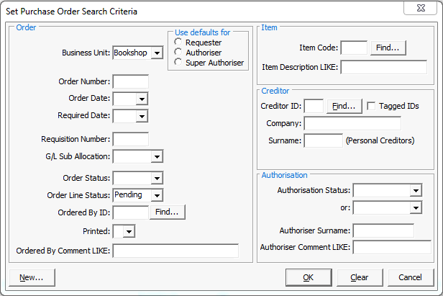Click Find next to Creditor ID

[x=344, y=106]
